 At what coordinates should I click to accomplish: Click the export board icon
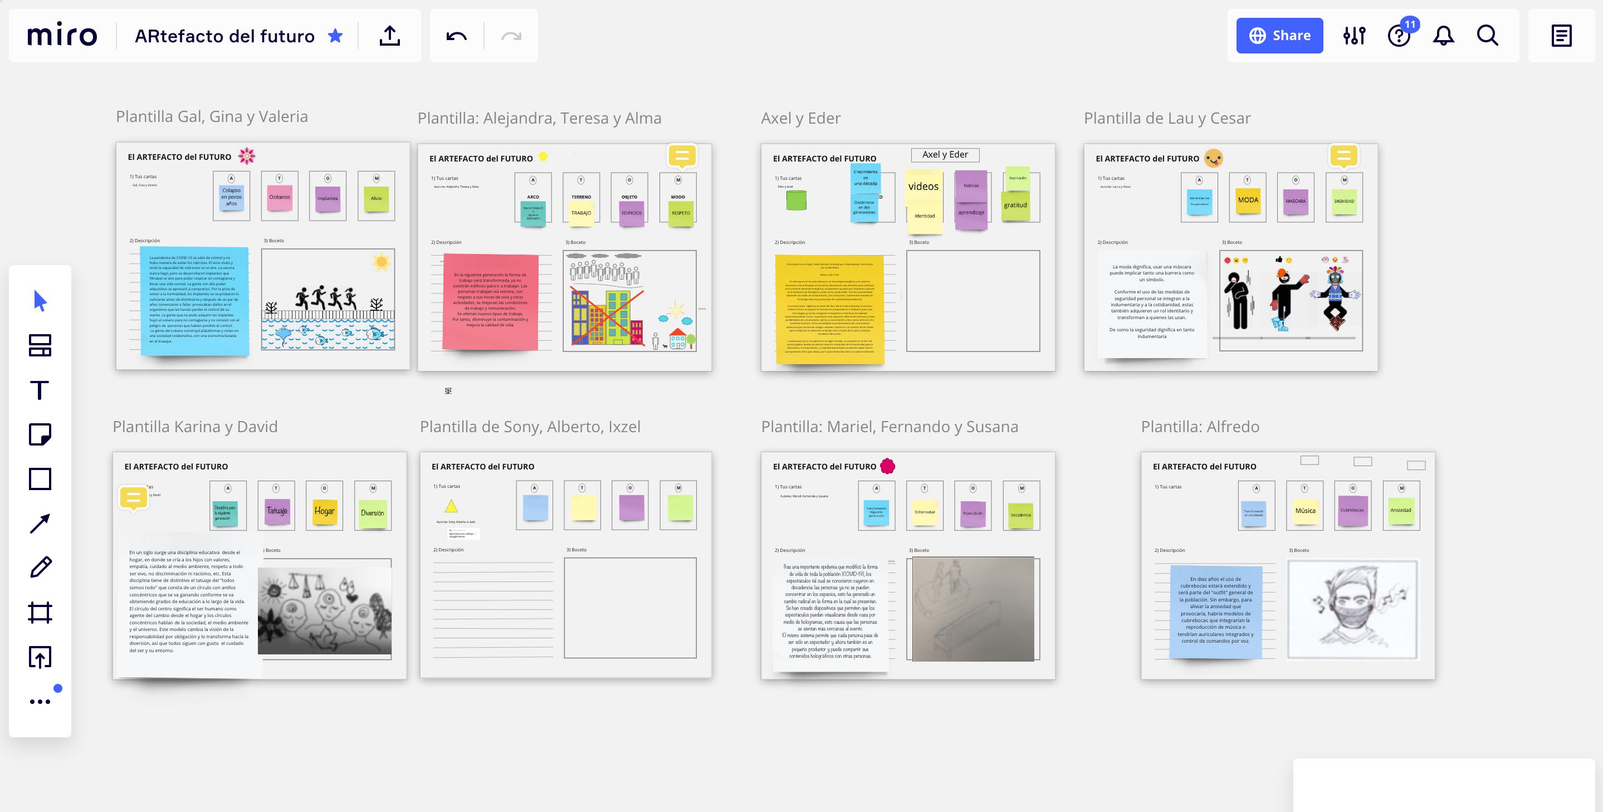click(x=390, y=36)
